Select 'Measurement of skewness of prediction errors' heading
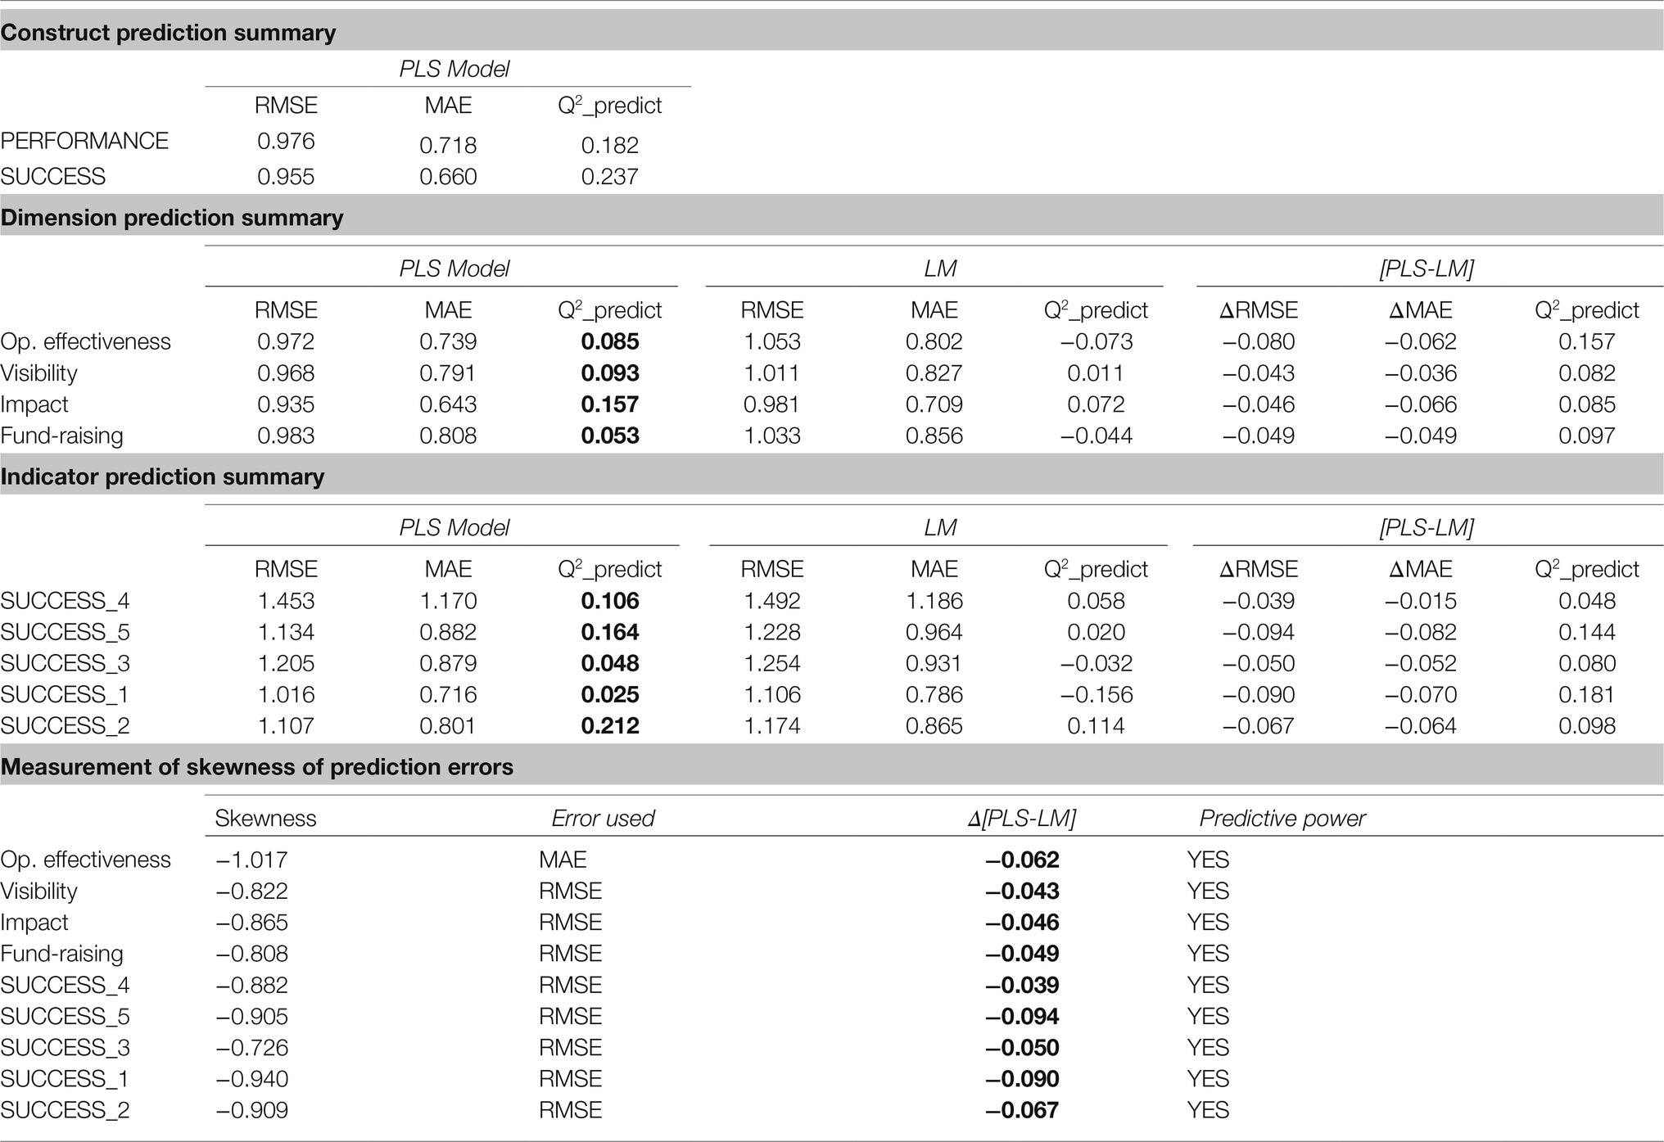Viewport: 1664px width, 1142px height. click(x=257, y=767)
